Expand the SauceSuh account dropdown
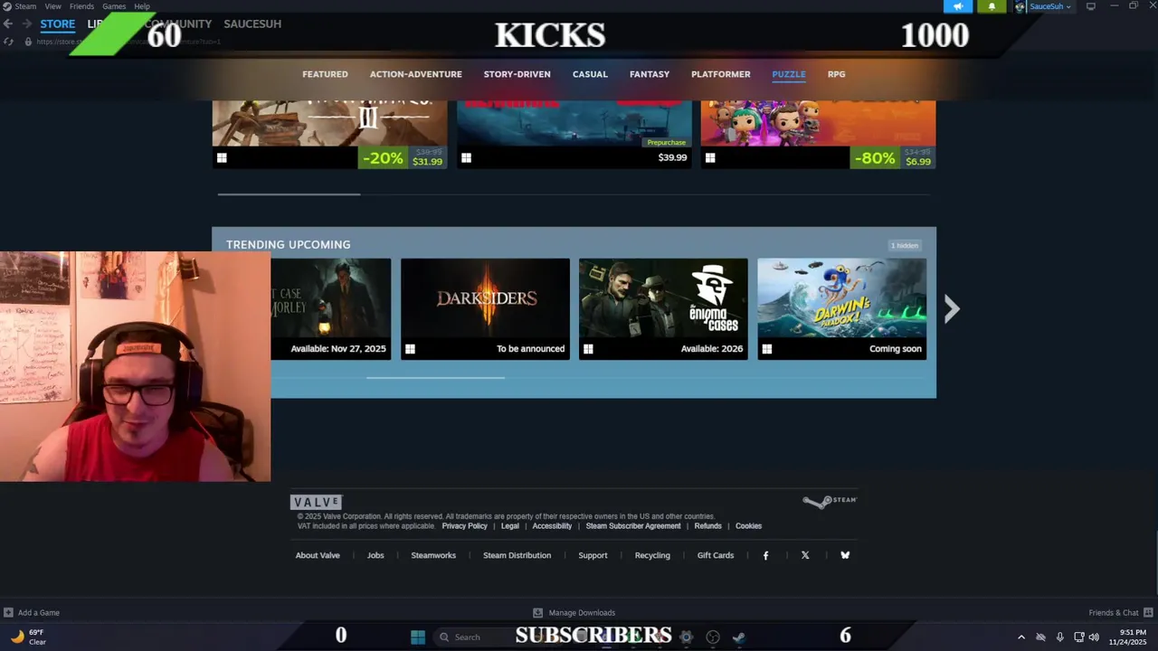This screenshot has width=1158, height=651. coord(1049,6)
